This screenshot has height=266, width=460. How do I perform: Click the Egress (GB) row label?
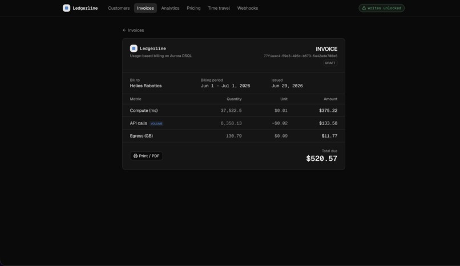point(142,136)
